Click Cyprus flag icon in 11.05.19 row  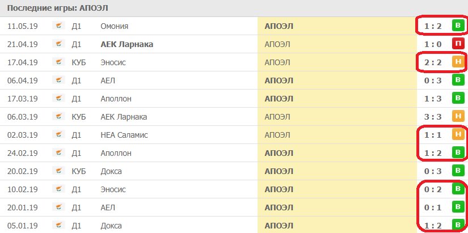pyautogui.click(x=58, y=26)
